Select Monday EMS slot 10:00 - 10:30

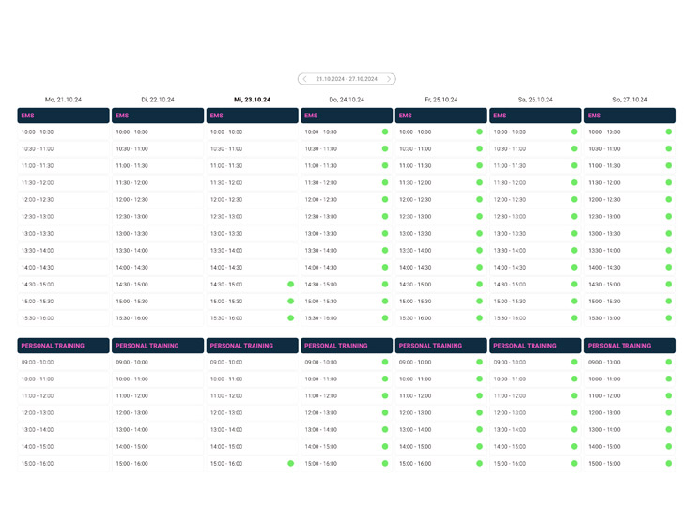point(63,131)
